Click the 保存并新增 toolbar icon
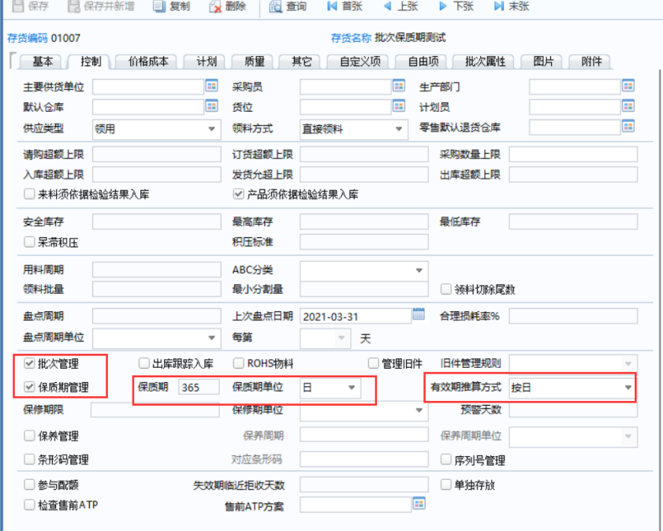 click(x=74, y=6)
